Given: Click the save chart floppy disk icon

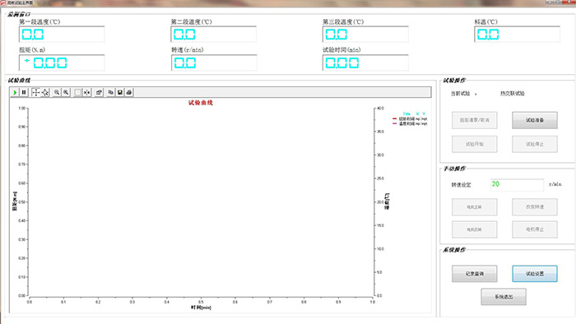Looking at the screenshot, I should pos(120,92).
